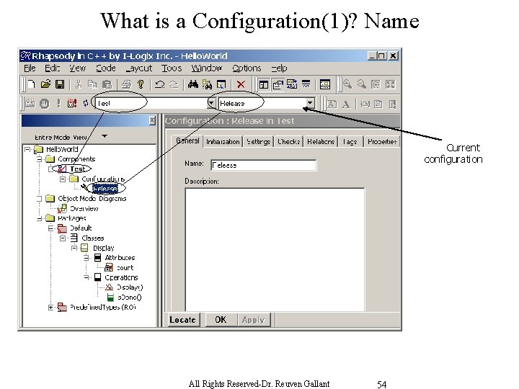This screenshot has width=519, height=389.
Task: Open the Code menu
Action: coord(105,68)
